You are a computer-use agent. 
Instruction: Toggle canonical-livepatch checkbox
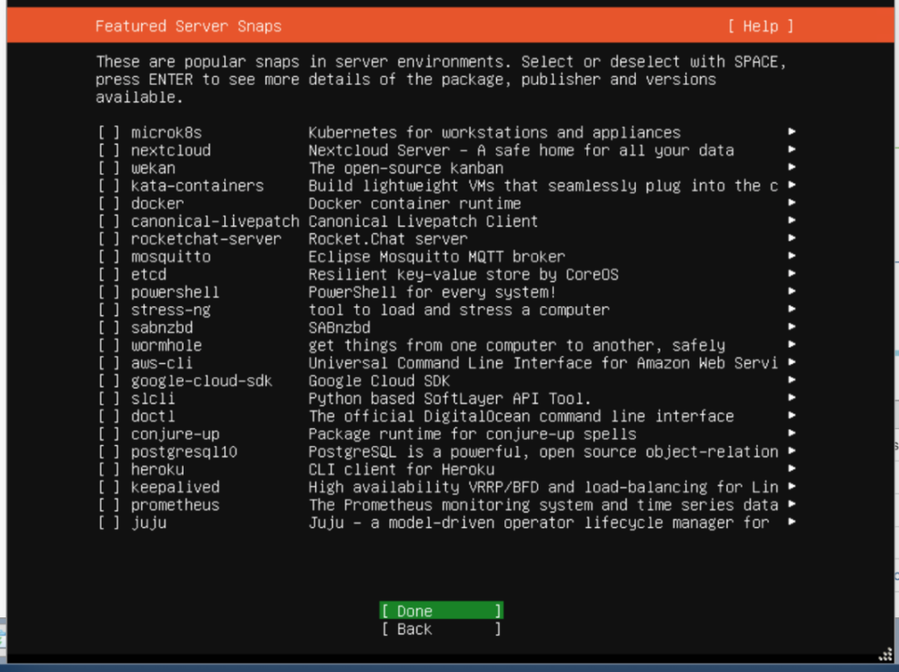click(109, 222)
